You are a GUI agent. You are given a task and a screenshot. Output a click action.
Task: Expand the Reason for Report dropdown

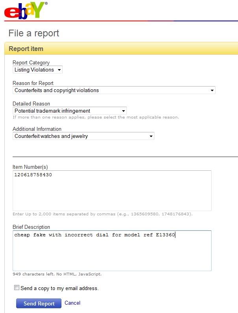[114, 90]
